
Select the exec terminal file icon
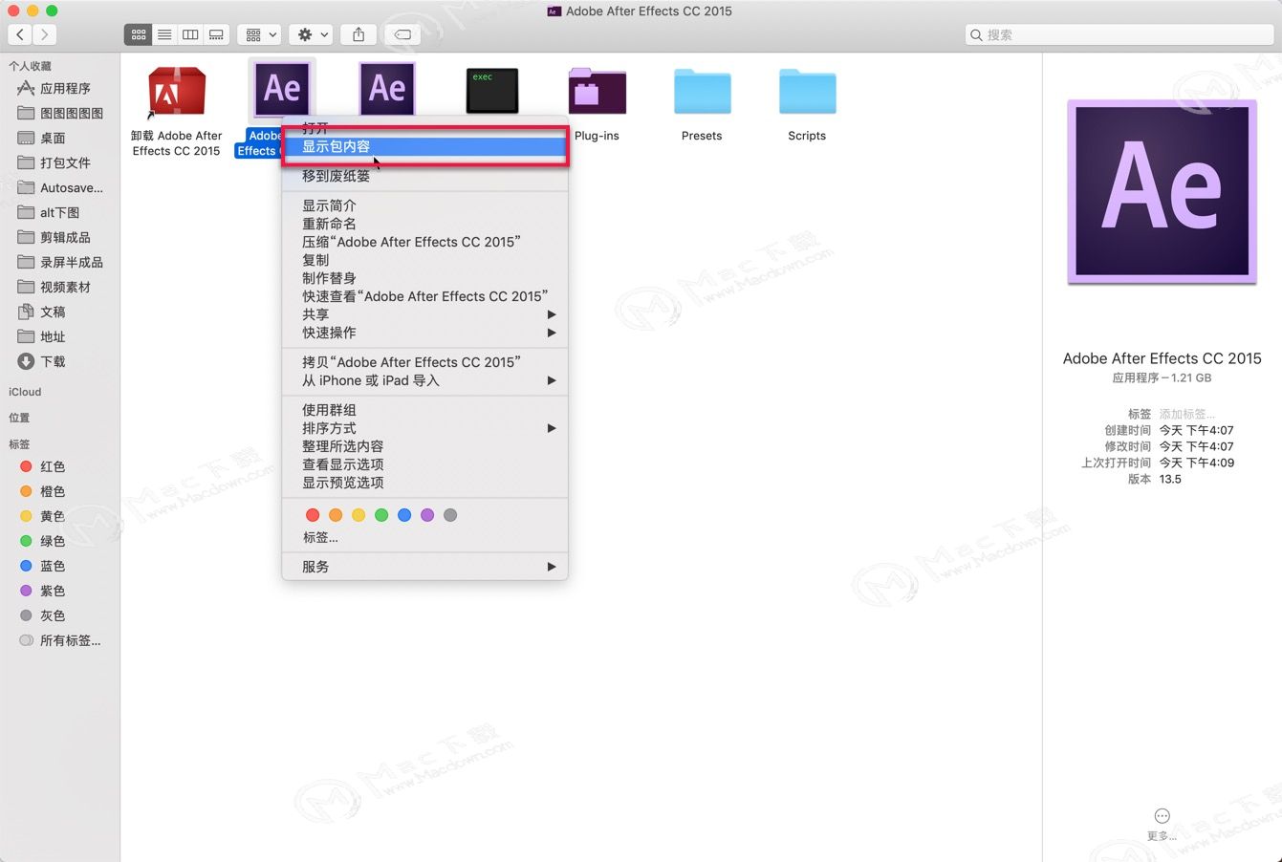492,91
